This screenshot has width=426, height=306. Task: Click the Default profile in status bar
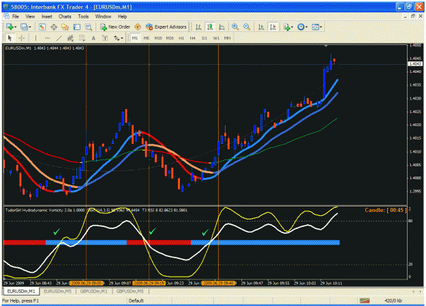136,301
